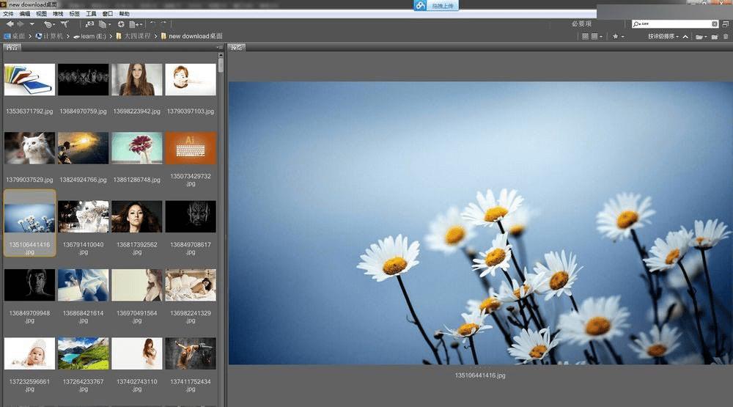Open the output to web or PDF icon
733x407 pixels.
point(135,24)
